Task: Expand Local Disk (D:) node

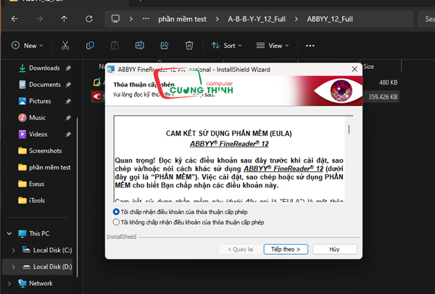Action: pyautogui.click(x=13, y=267)
